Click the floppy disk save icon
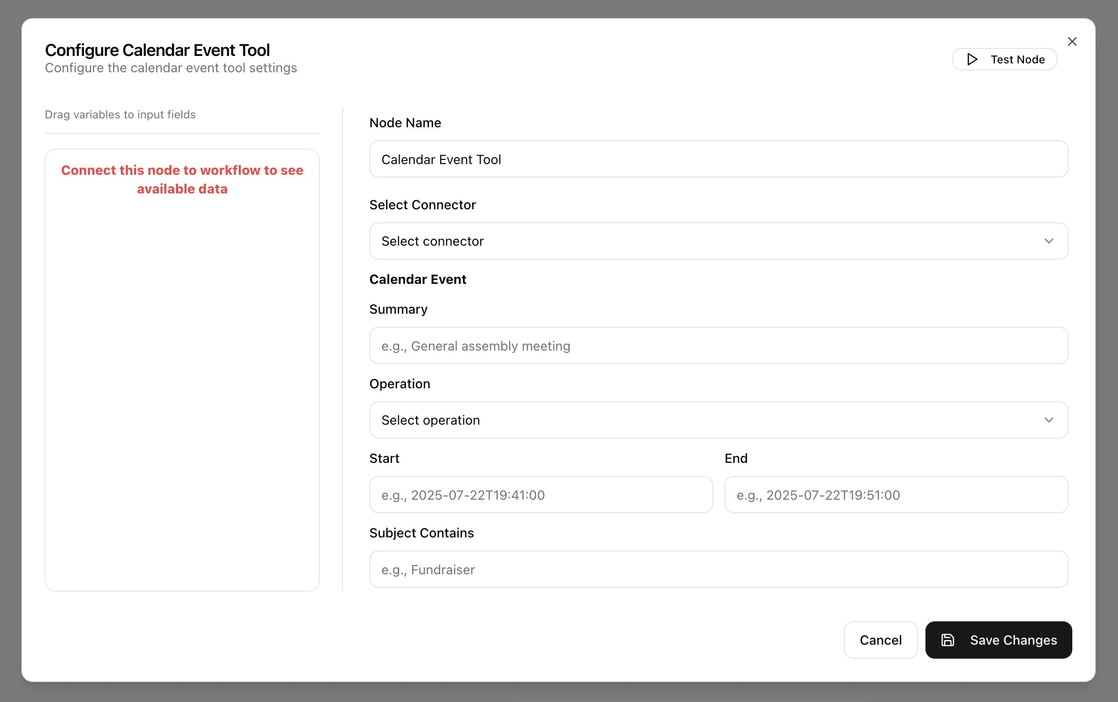The width and height of the screenshot is (1118, 702). pyautogui.click(x=947, y=640)
